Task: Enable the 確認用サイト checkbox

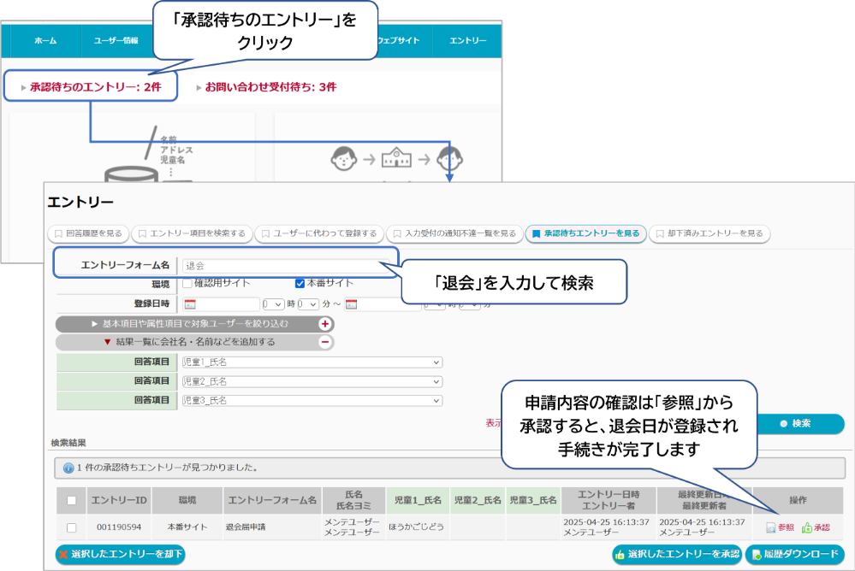Action: [187, 284]
